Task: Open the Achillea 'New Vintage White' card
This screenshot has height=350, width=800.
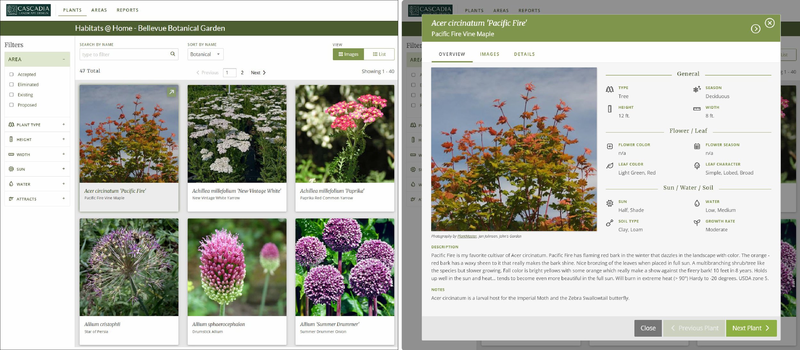Action: point(237,148)
